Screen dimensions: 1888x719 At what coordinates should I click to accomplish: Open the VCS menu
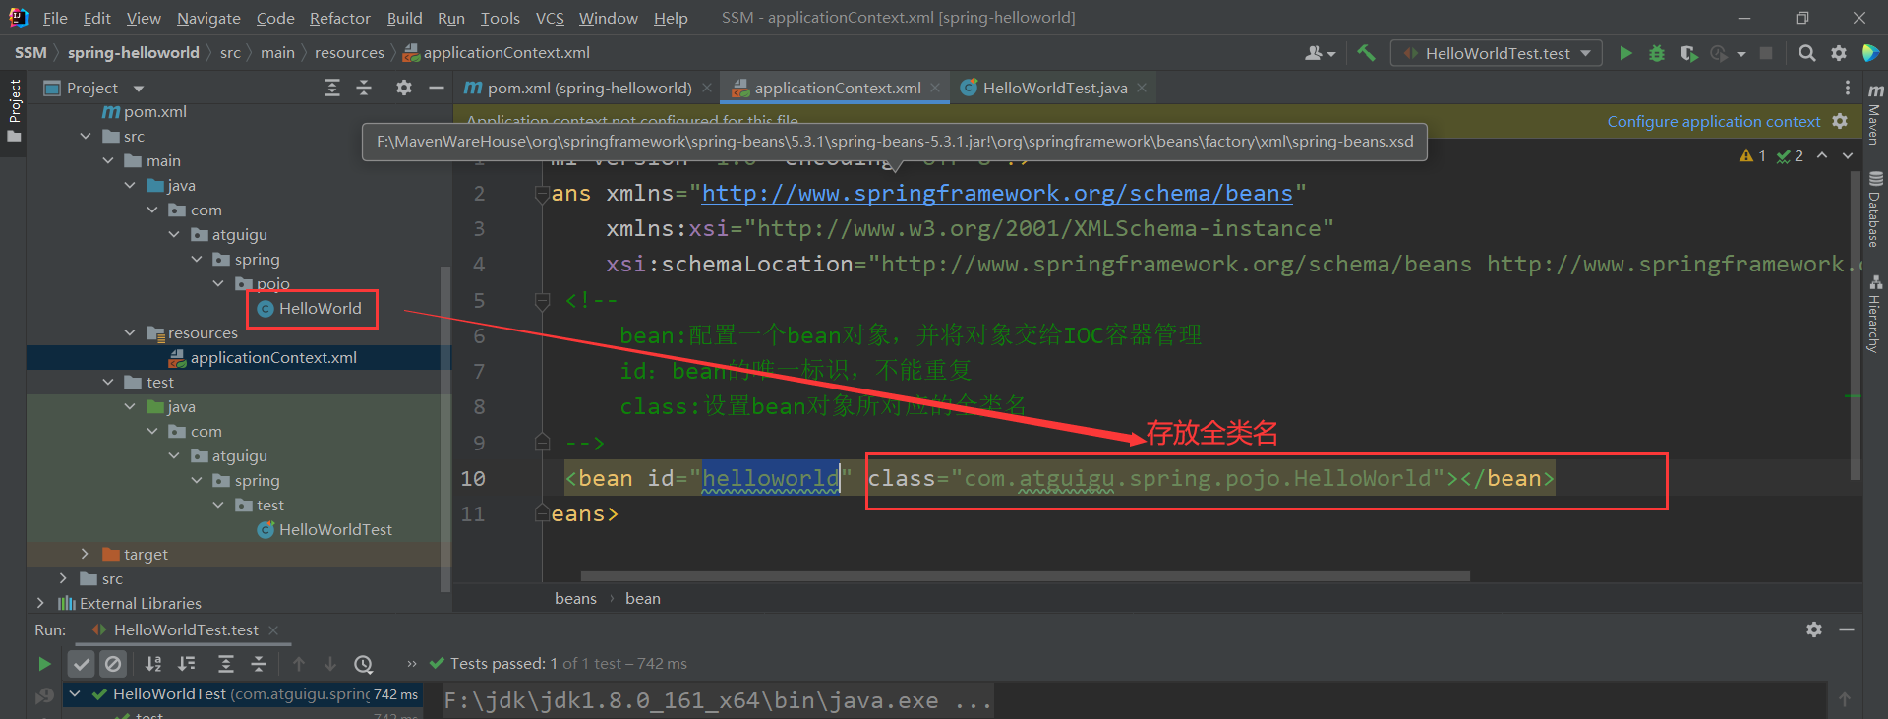(x=550, y=18)
